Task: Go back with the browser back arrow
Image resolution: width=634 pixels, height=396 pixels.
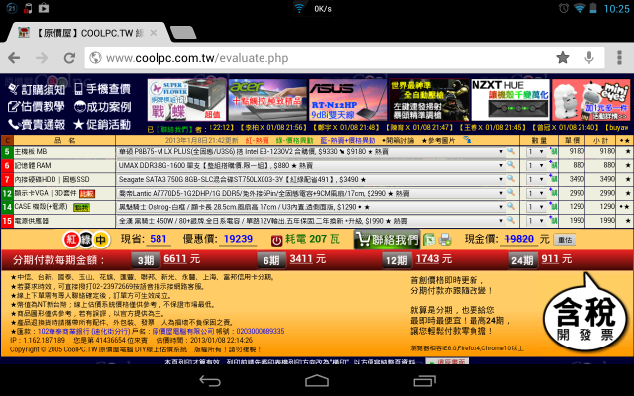Action: [14, 58]
